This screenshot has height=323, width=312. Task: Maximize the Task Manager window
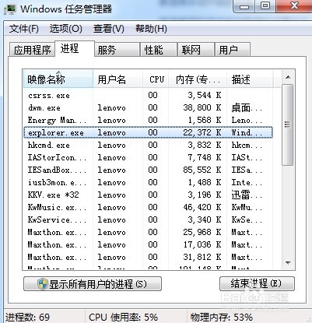(x=265, y=5)
